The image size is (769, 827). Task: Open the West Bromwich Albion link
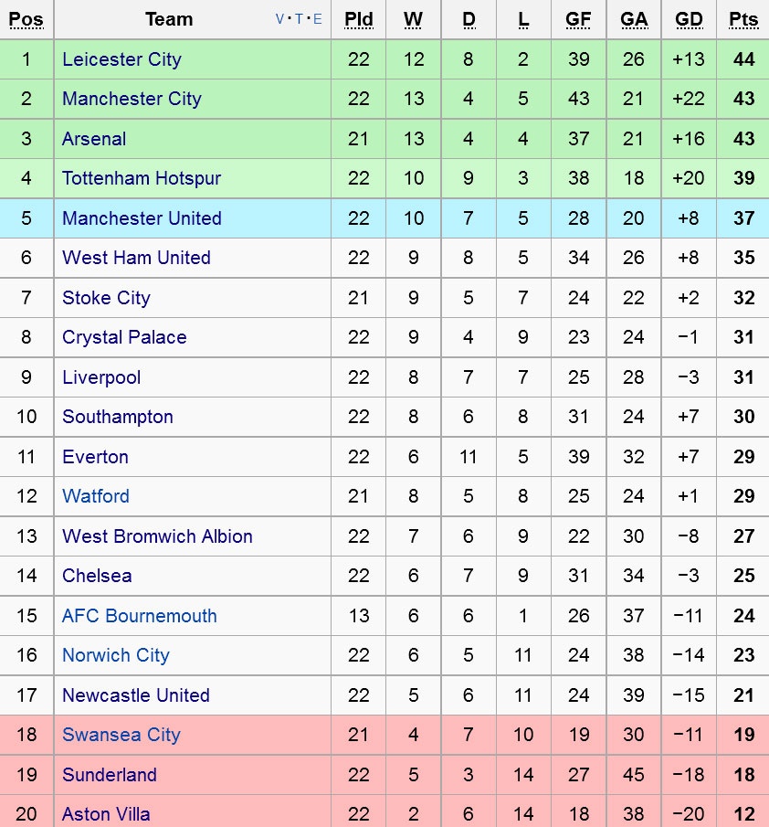[x=157, y=536]
